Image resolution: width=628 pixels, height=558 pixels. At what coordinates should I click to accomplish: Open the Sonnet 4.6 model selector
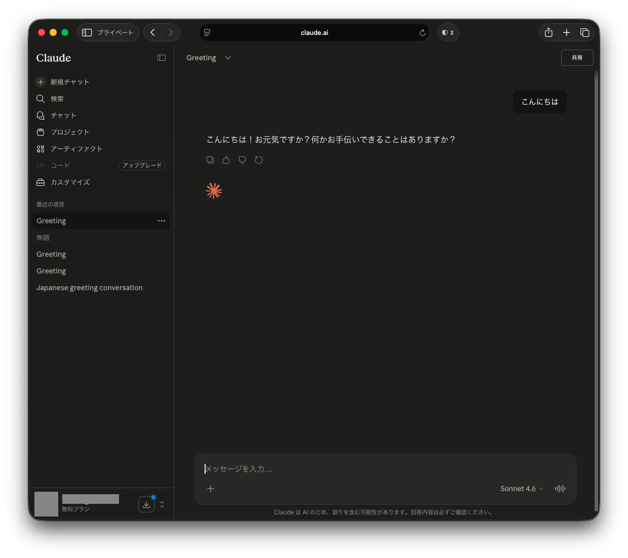point(521,489)
